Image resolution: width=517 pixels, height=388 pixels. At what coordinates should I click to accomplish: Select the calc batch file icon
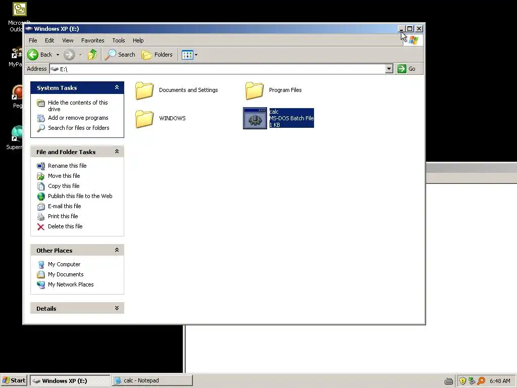[255, 118]
